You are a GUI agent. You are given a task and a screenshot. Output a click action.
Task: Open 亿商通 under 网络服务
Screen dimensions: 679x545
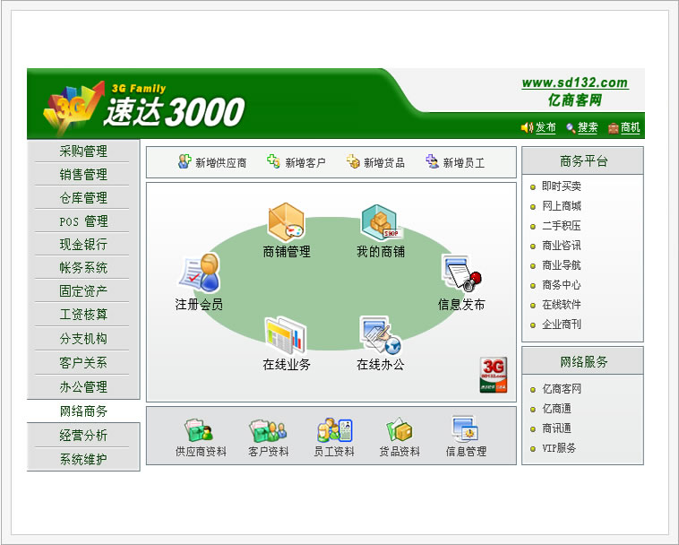tap(556, 409)
